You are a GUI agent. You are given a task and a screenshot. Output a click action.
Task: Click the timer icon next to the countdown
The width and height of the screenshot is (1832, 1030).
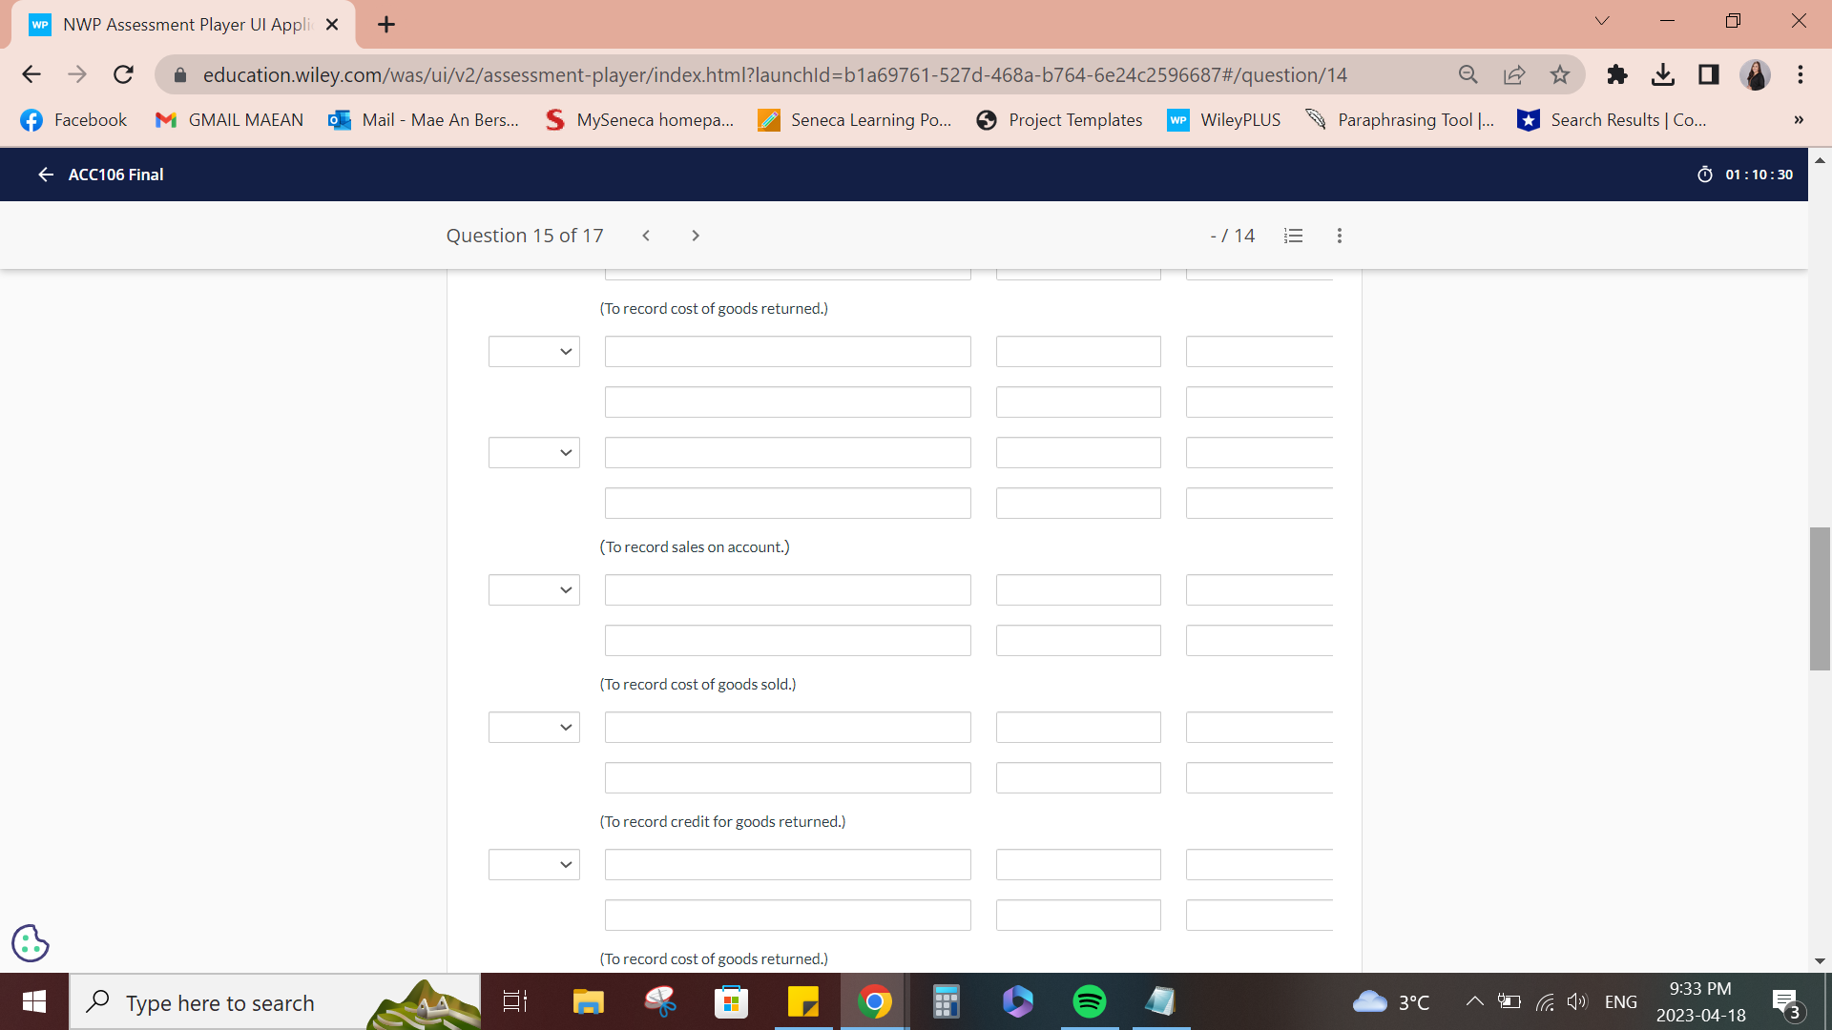[1707, 175]
